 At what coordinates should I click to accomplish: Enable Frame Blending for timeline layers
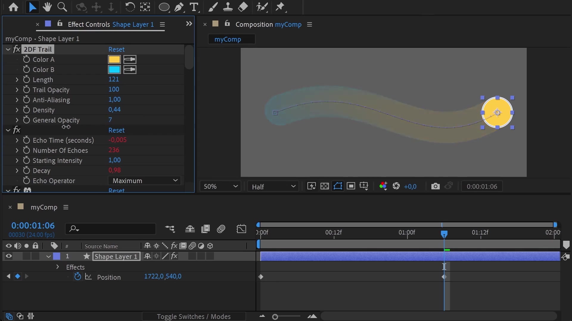[x=206, y=229]
